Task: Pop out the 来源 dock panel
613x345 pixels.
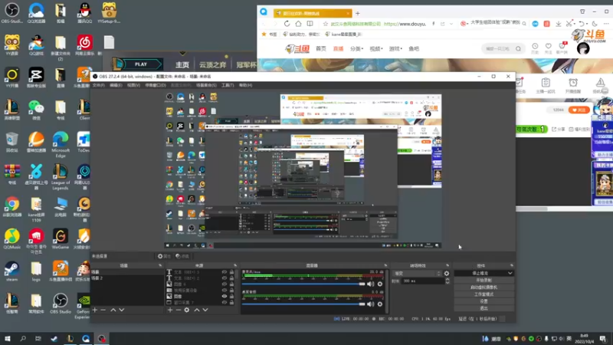Action: [235, 265]
